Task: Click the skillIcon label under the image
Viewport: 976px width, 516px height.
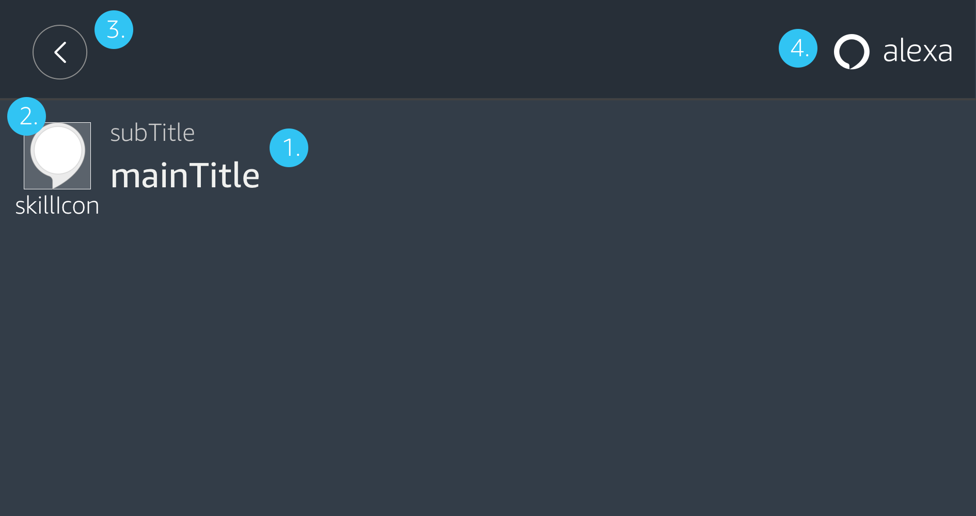Action: tap(57, 206)
